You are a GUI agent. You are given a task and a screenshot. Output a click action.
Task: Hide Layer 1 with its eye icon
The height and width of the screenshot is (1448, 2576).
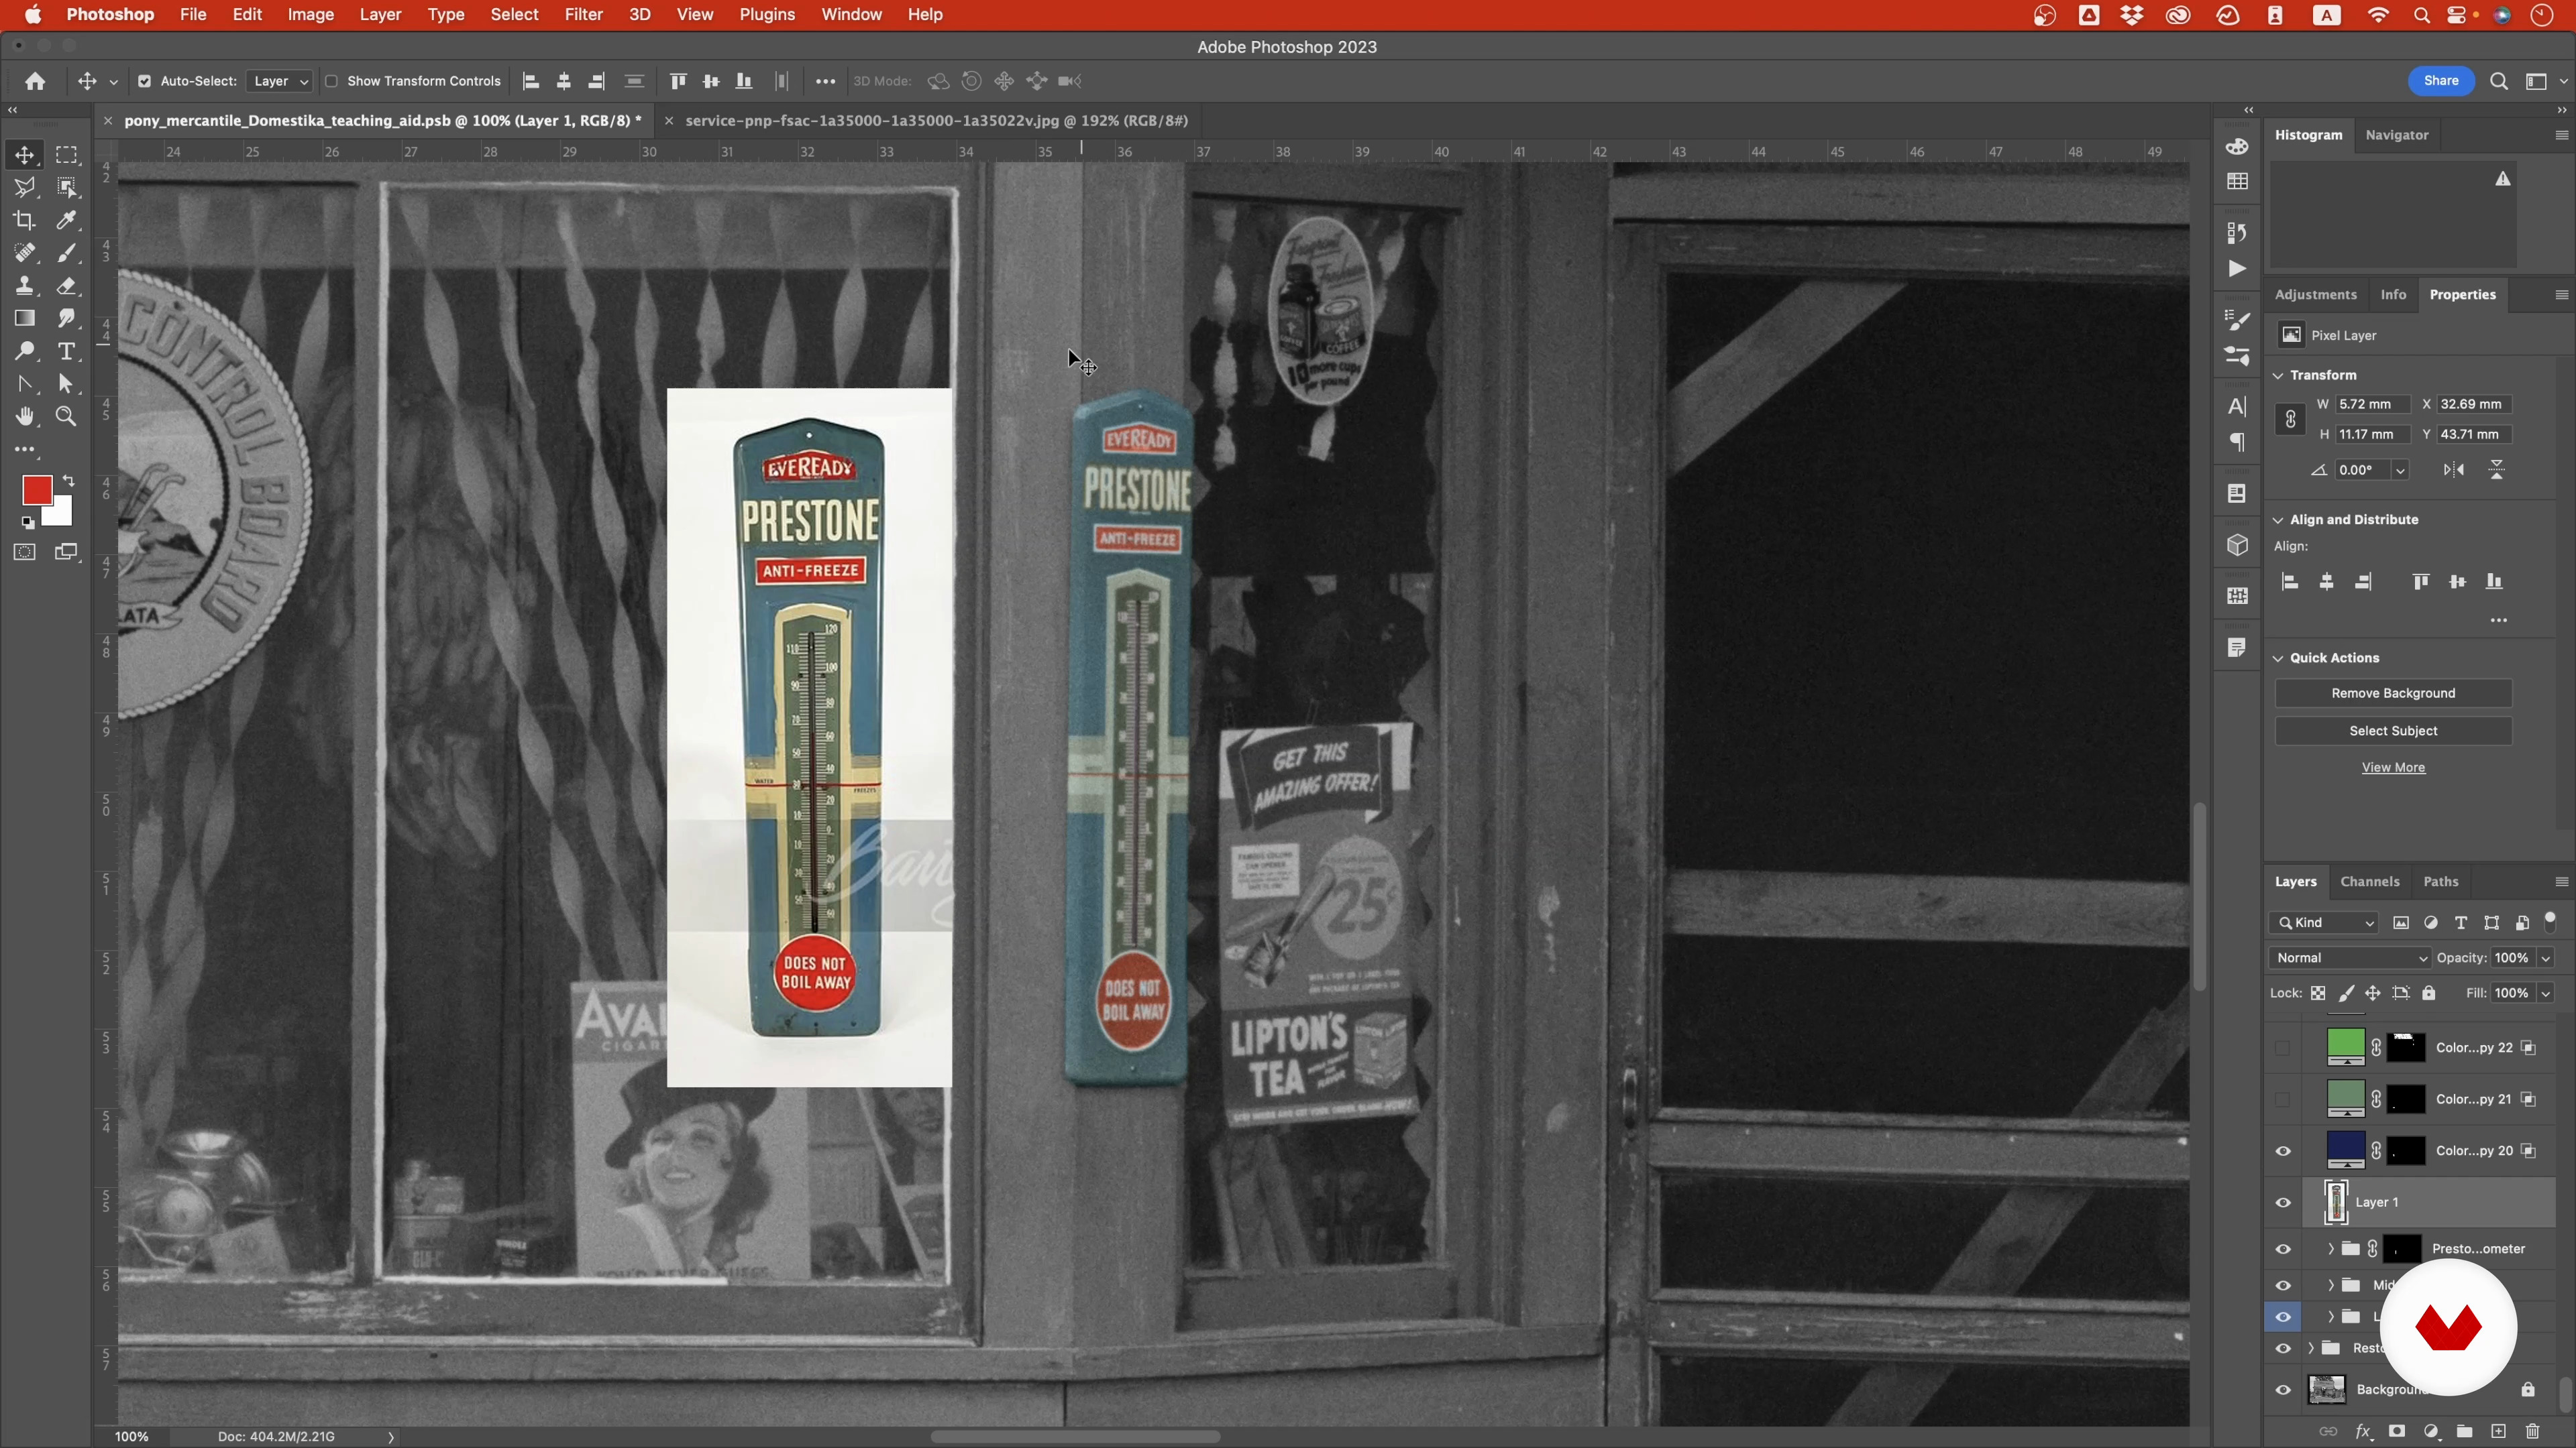(2283, 1202)
